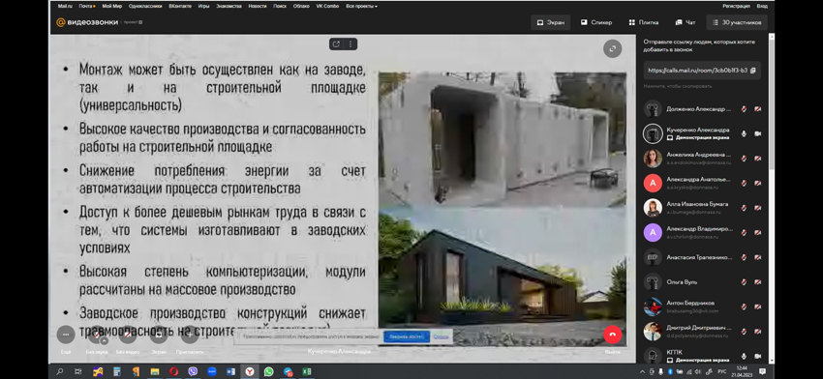Collapse fullscreen view icon at top right of slide
The height and width of the screenshot is (379, 823).
tap(612, 48)
